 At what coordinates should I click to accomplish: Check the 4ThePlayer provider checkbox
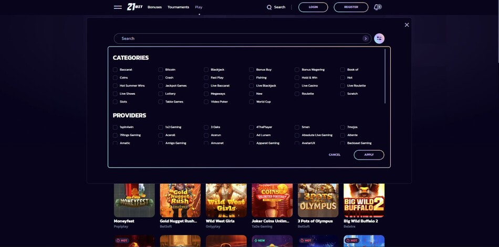[252, 127]
